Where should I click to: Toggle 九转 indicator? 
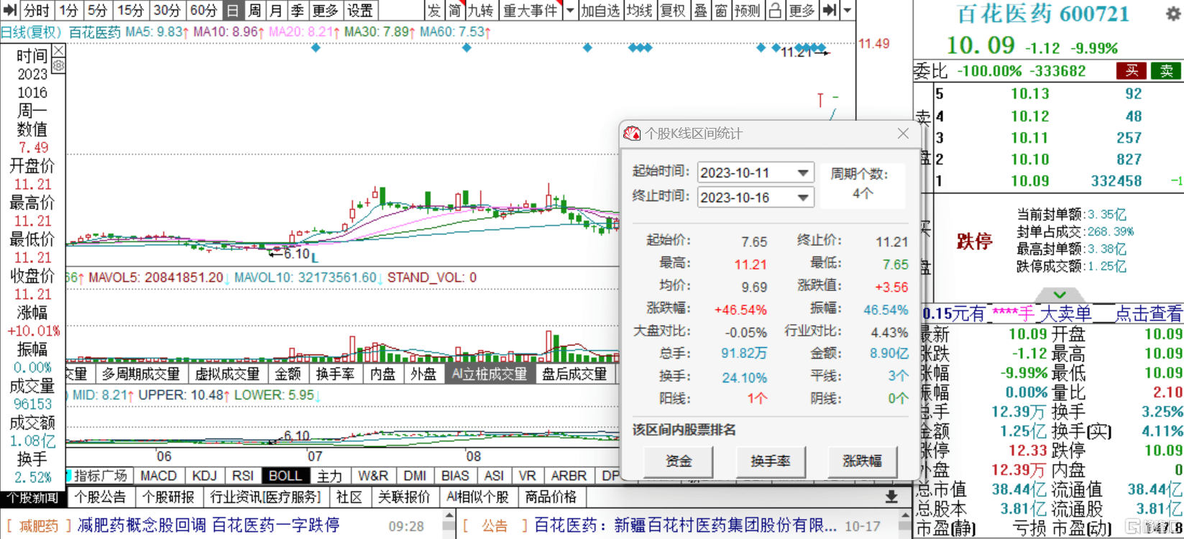[x=481, y=10]
